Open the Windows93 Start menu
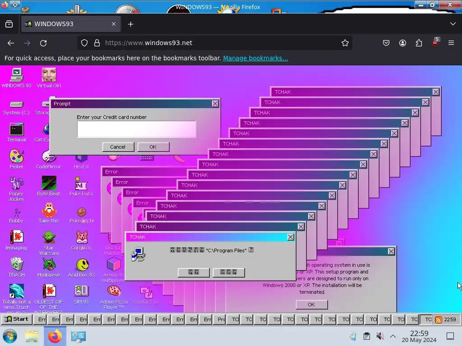The height and width of the screenshot is (346, 462). tap(17, 319)
